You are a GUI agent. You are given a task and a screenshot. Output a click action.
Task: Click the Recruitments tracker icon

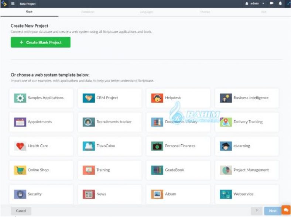point(89,122)
